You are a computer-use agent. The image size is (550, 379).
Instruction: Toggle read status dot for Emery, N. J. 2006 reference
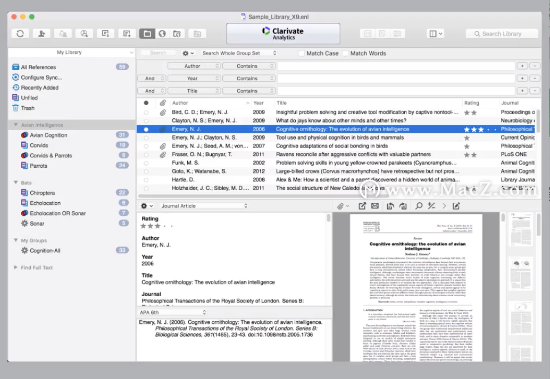(x=146, y=130)
